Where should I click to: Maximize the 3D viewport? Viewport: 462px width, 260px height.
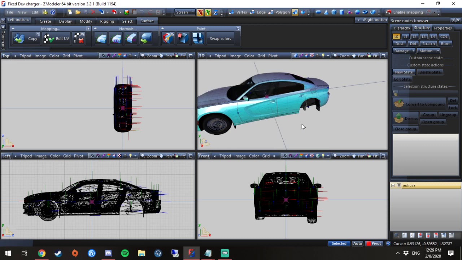pyautogui.click(x=383, y=56)
